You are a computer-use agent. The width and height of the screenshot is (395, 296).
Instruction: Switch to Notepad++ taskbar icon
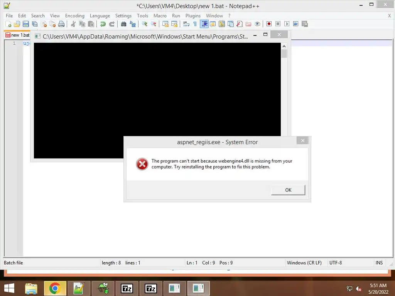79,288
